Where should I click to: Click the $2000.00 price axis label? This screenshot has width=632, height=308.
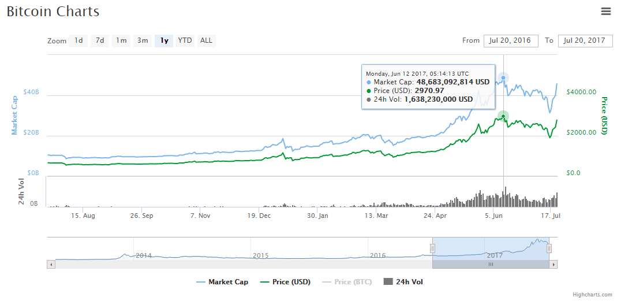[581, 132]
